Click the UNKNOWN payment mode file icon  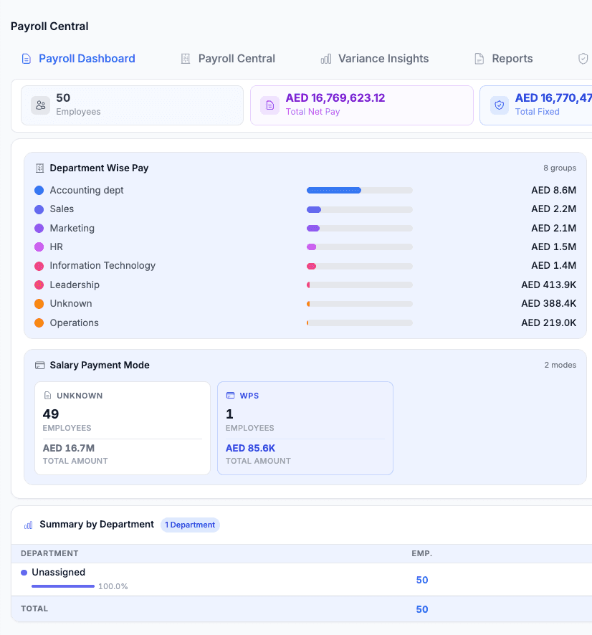pos(48,396)
